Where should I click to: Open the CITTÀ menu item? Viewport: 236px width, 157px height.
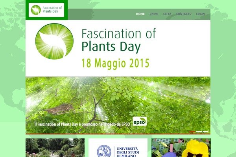167,14
